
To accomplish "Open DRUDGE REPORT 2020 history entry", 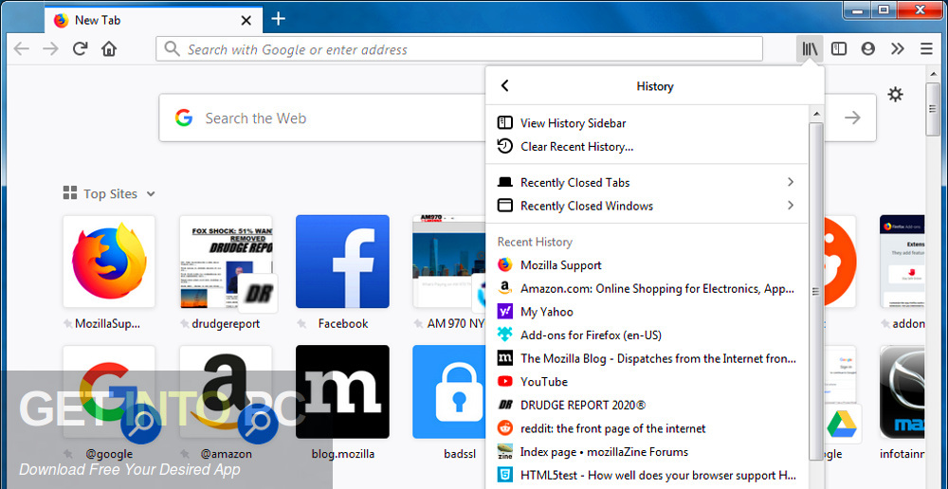I will point(647,405).
